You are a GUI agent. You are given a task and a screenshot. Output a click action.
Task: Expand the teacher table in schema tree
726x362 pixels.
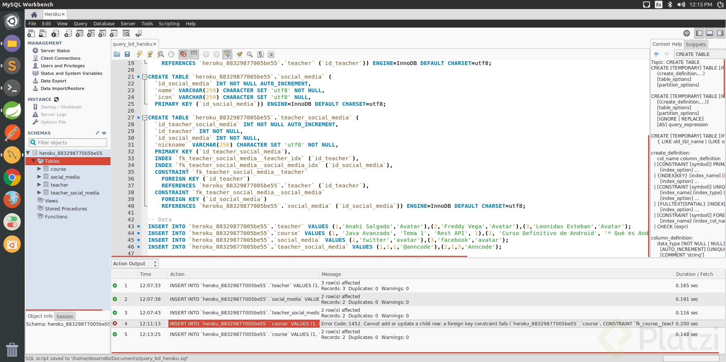pos(39,185)
